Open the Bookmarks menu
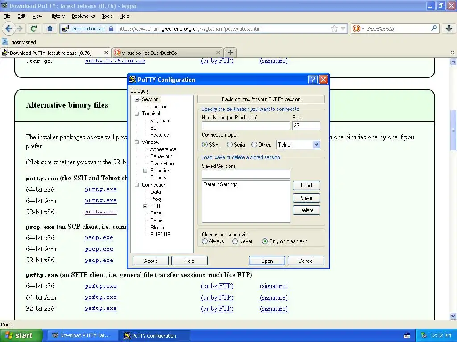 [83, 16]
